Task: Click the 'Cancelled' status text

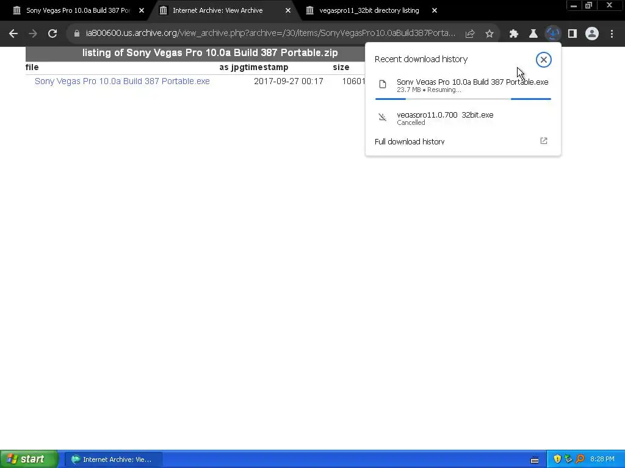Action: 411,122
